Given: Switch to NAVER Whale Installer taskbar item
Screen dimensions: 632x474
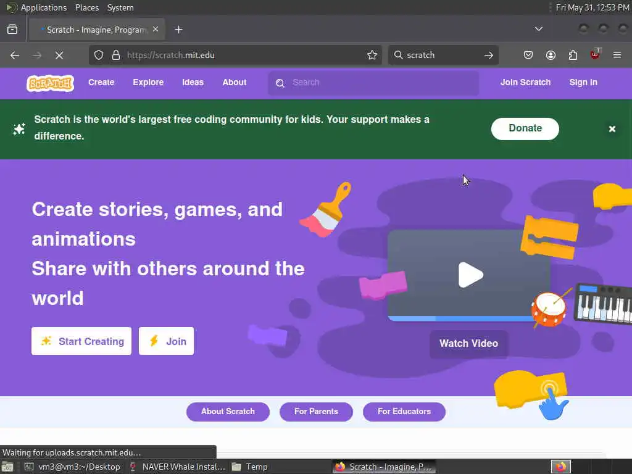Looking at the screenshot, I should 177,467.
